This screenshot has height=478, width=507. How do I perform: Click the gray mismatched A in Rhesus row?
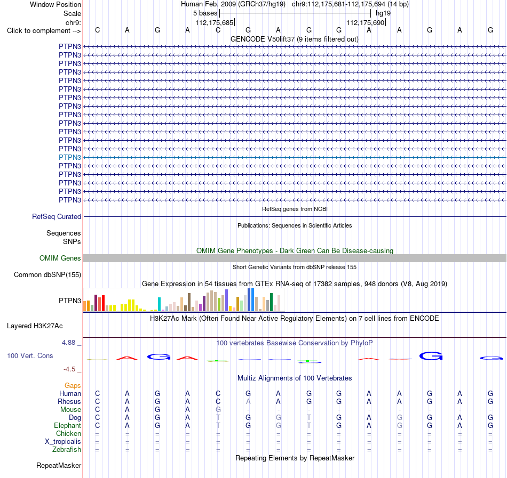click(248, 401)
